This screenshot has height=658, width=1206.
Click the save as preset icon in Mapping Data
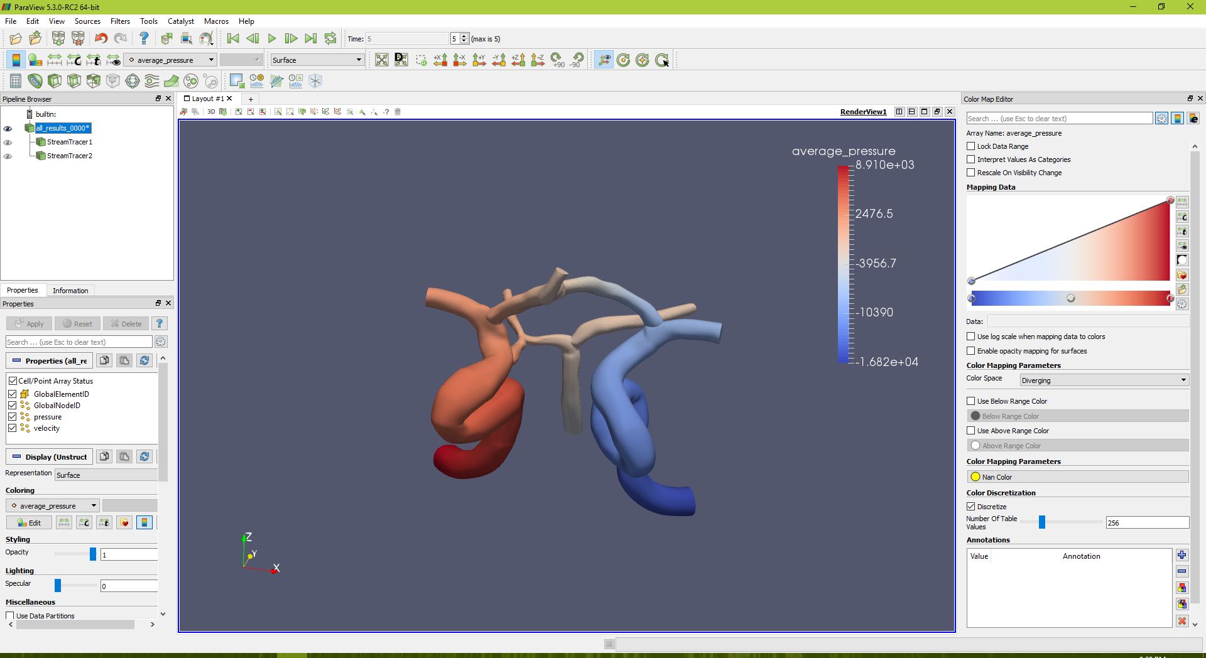tap(1182, 289)
